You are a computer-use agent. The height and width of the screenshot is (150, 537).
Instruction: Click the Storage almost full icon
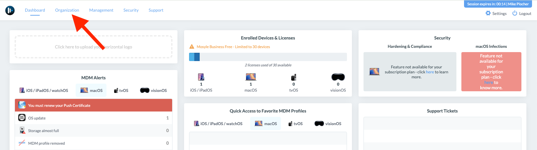tap(22, 130)
